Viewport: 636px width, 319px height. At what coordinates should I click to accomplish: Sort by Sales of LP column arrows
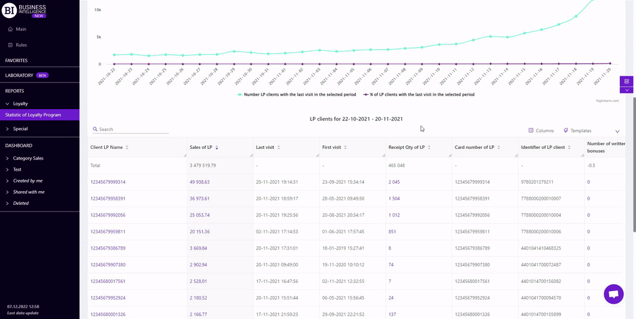[217, 148]
